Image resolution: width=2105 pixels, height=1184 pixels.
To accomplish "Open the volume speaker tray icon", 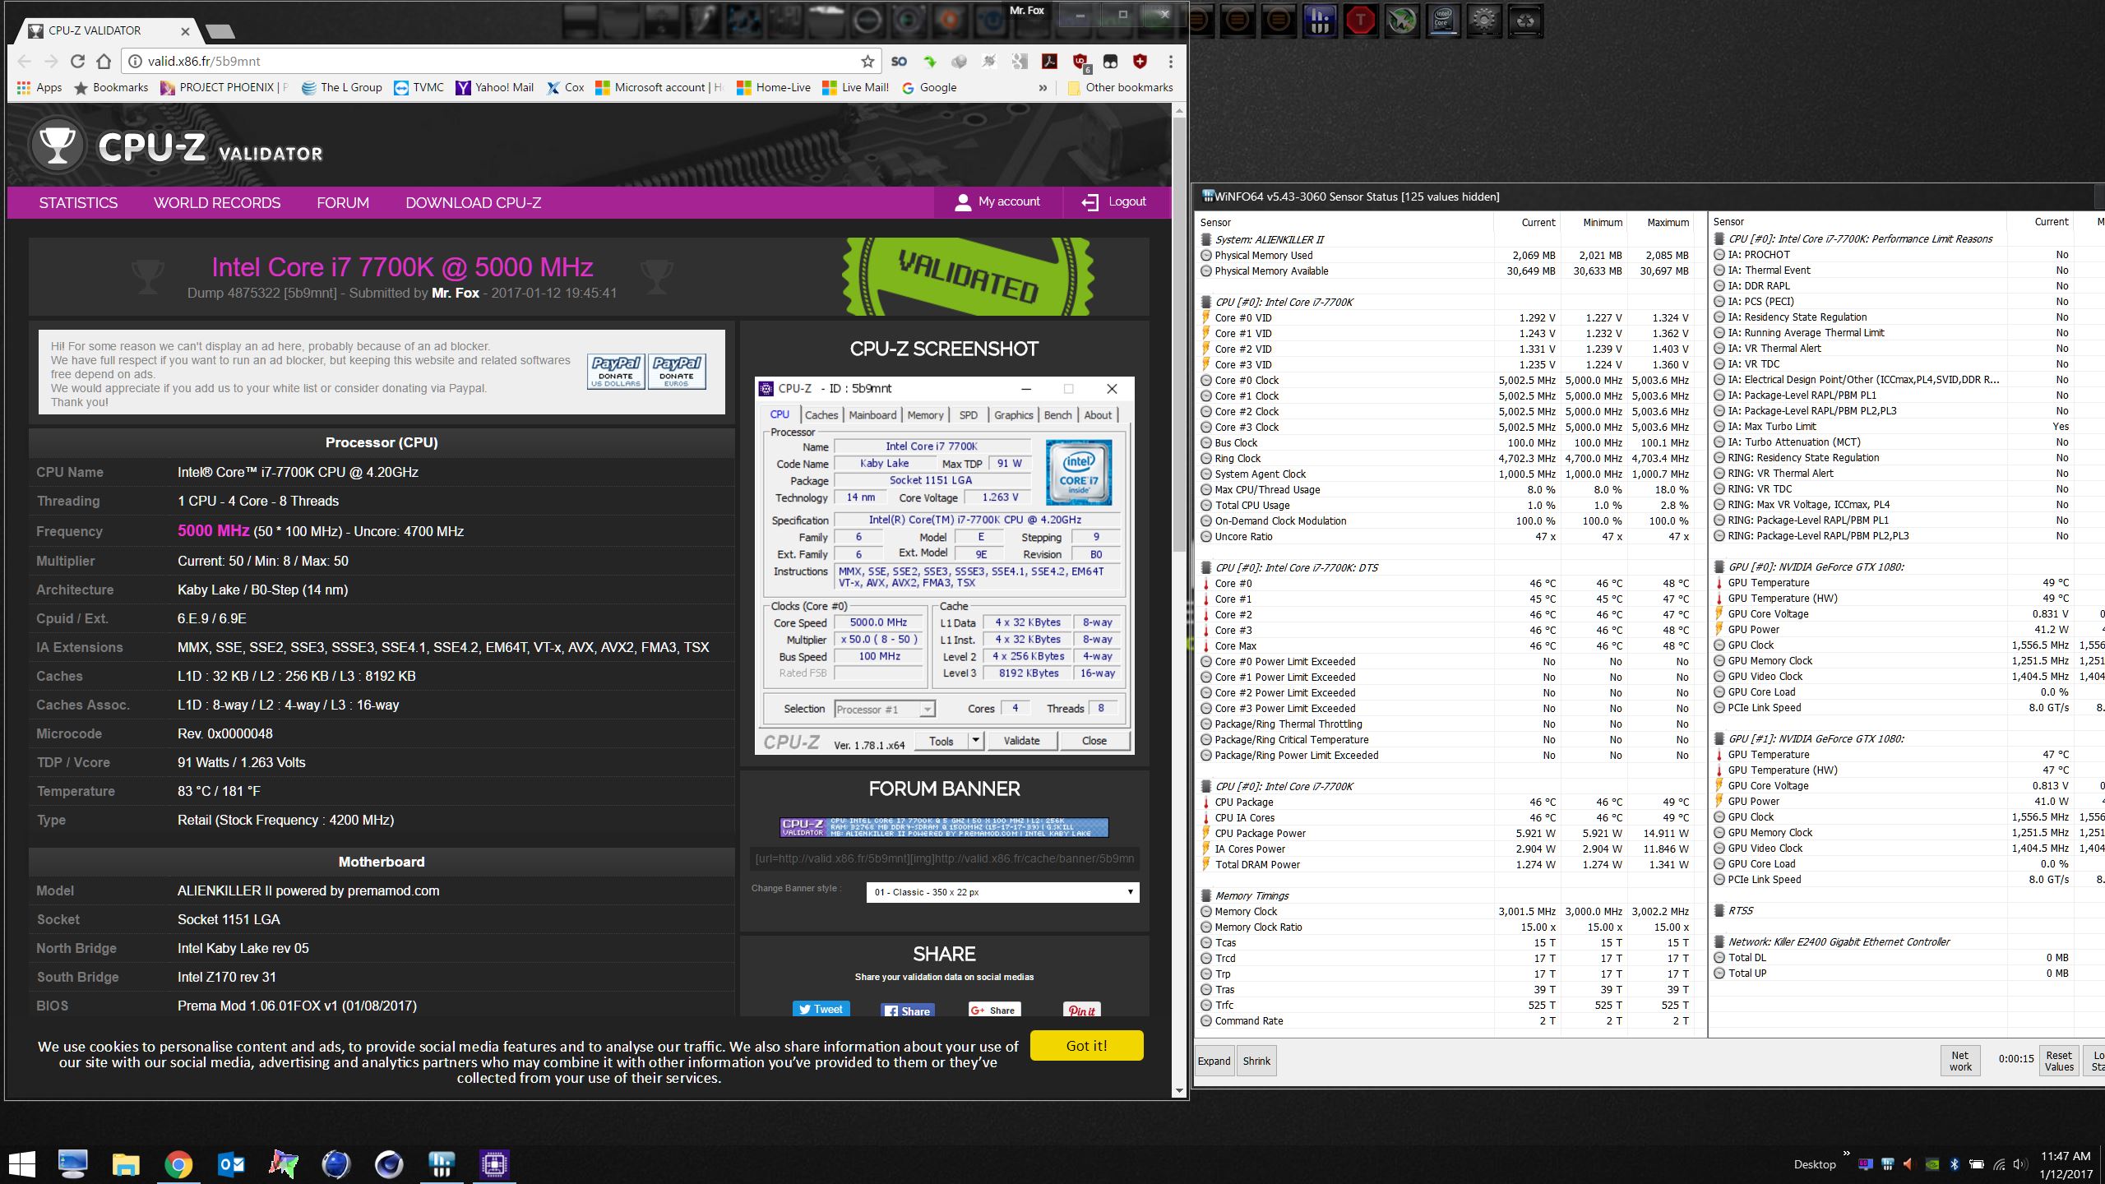I will pos(2019,1164).
